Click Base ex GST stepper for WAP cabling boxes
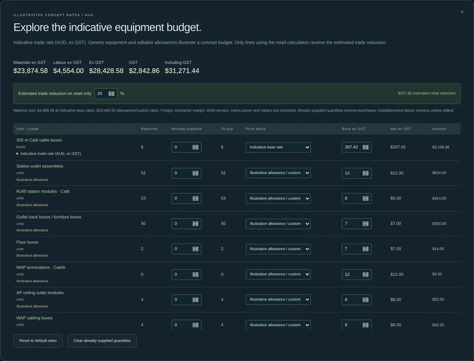The width and height of the screenshot is (474, 361). click(365, 325)
